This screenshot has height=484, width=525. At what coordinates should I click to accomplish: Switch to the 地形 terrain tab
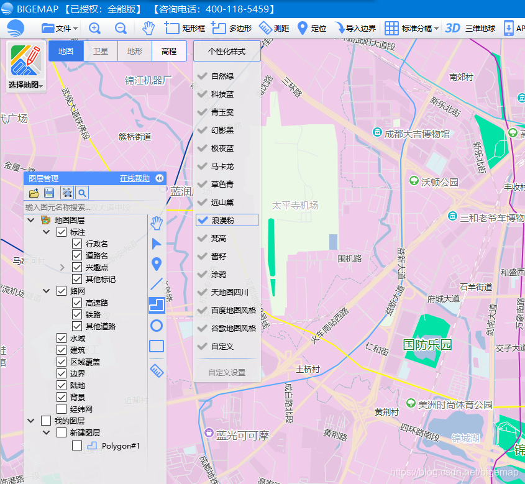point(135,51)
